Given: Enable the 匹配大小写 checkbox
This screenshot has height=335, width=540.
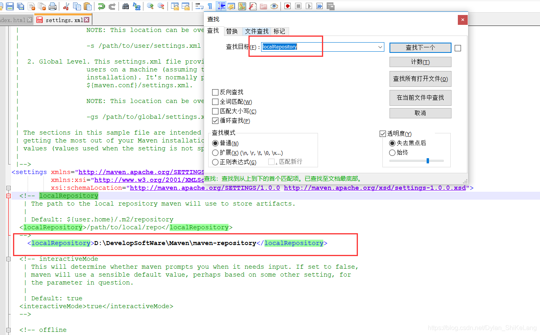Looking at the screenshot, I should click(215, 111).
